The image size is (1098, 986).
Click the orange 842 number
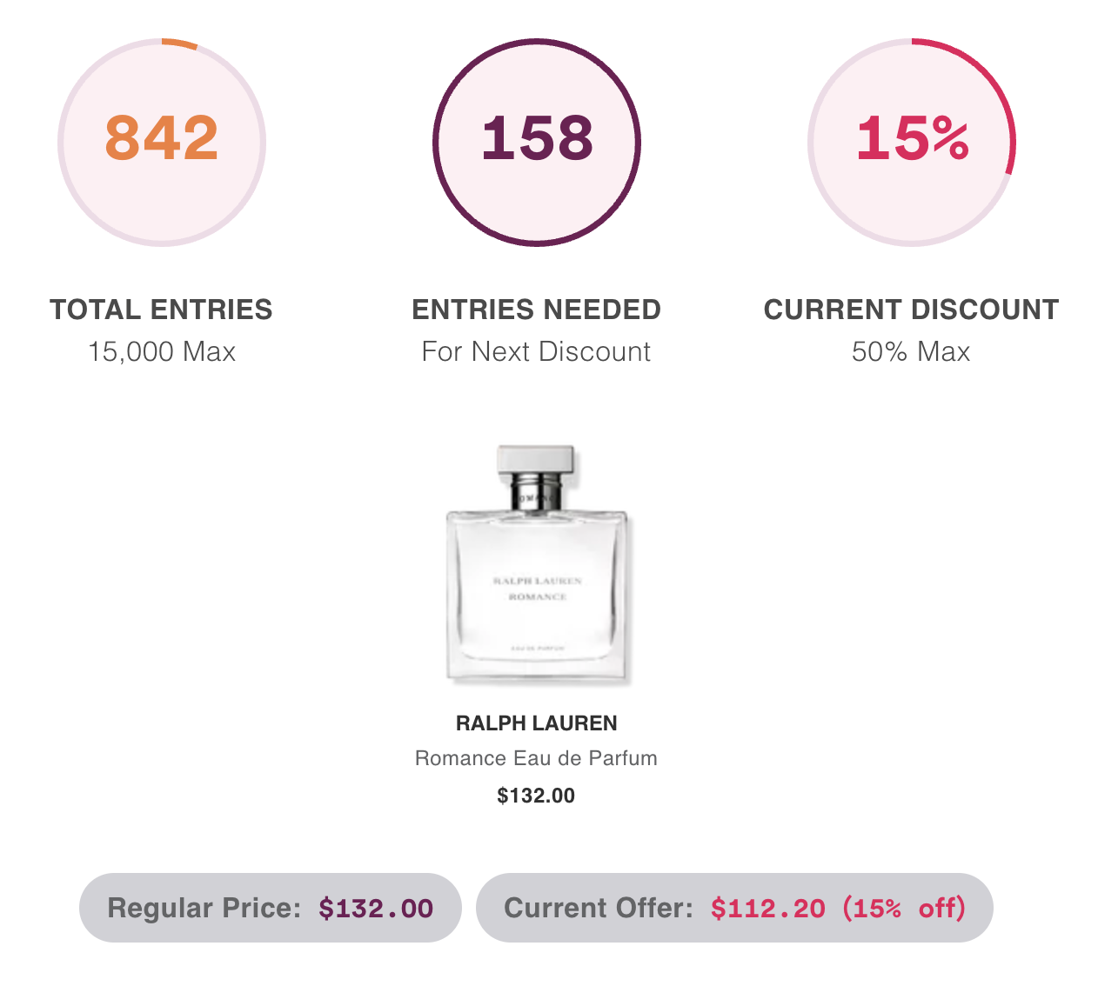pos(162,138)
